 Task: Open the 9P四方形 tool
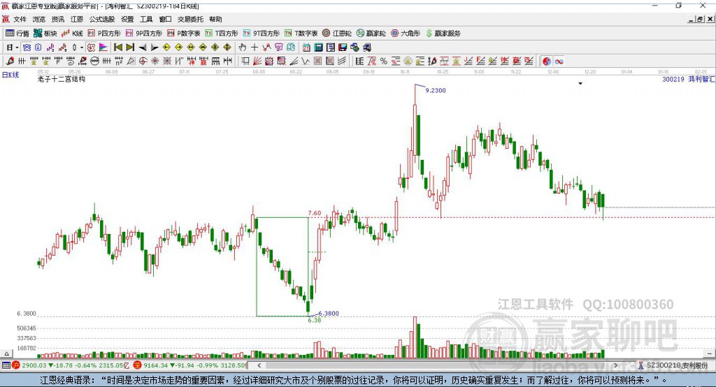point(144,34)
